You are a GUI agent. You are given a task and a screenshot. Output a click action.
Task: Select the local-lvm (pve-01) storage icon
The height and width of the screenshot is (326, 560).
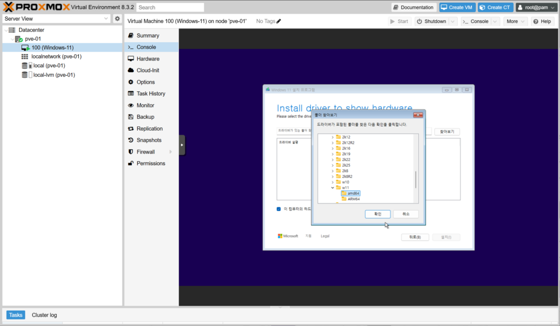(x=25, y=75)
